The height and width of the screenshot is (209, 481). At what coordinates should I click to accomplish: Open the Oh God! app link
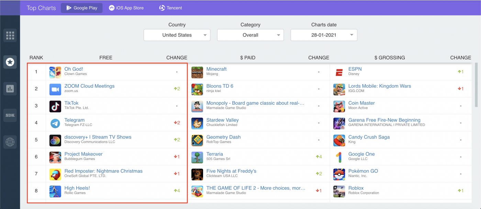coord(74,69)
